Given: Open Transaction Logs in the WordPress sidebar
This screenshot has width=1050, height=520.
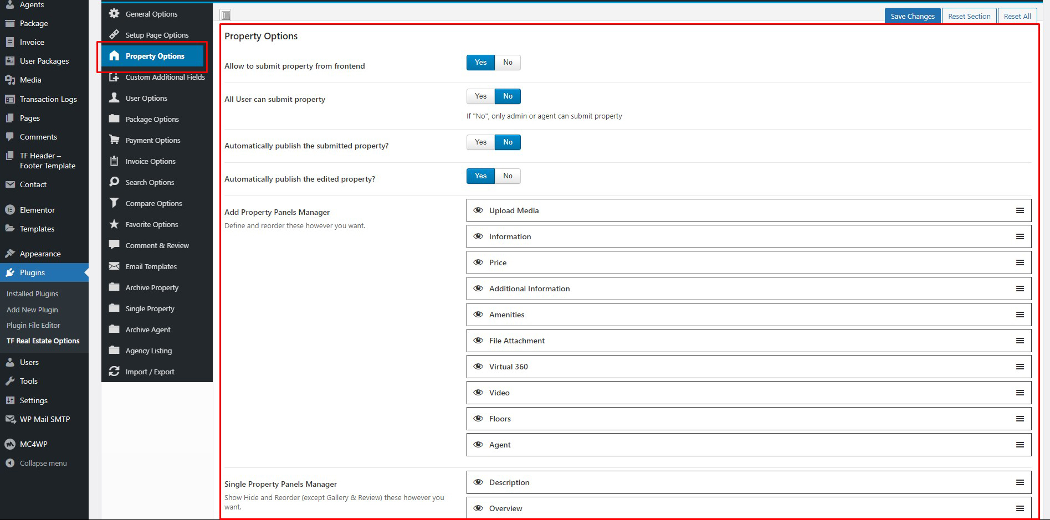Looking at the screenshot, I should (44, 99).
